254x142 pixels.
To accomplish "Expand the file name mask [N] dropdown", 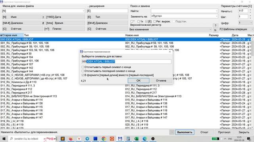I will pyautogui.click(x=83, y=11).
